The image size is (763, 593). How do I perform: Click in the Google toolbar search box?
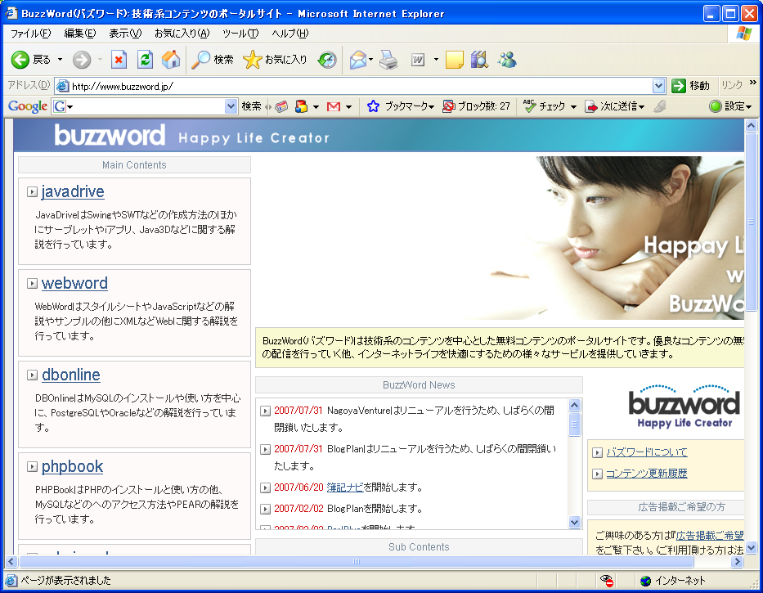click(x=146, y=106)
